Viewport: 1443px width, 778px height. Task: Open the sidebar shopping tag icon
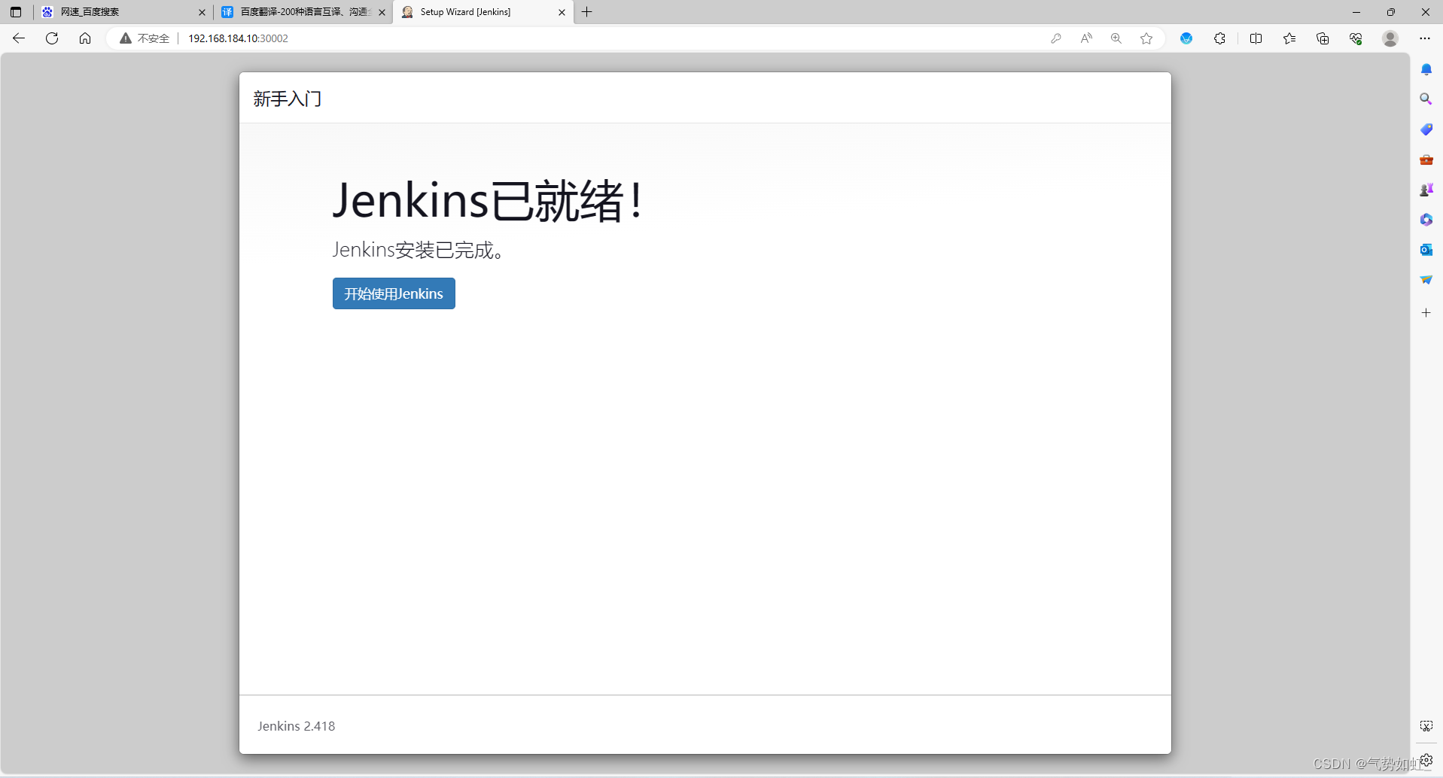(1426, 129)
